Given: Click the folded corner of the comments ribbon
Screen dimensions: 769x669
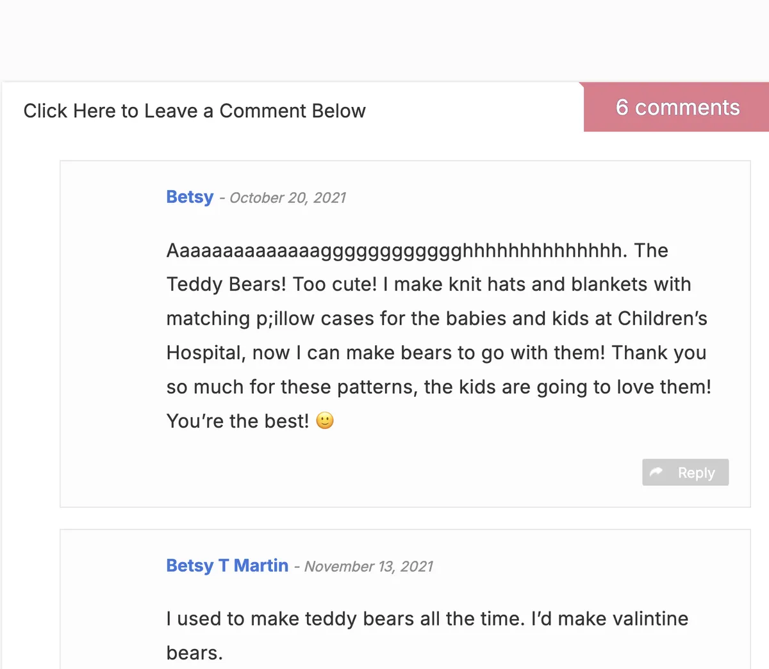Looking at the screenshot, I should pos(581,85).
